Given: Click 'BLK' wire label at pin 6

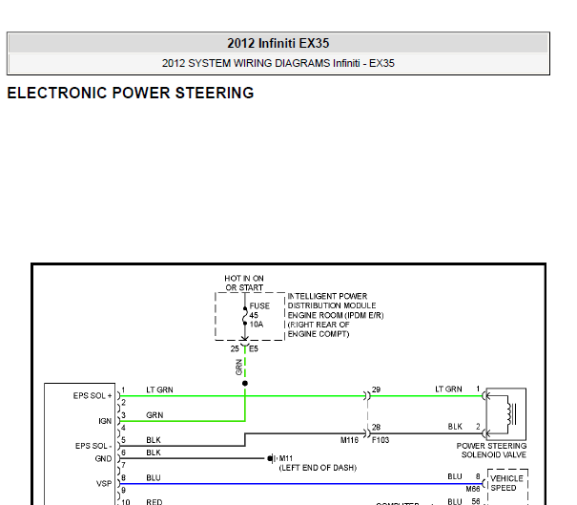Looking at the screenshot, I should [x=154, y=452].
